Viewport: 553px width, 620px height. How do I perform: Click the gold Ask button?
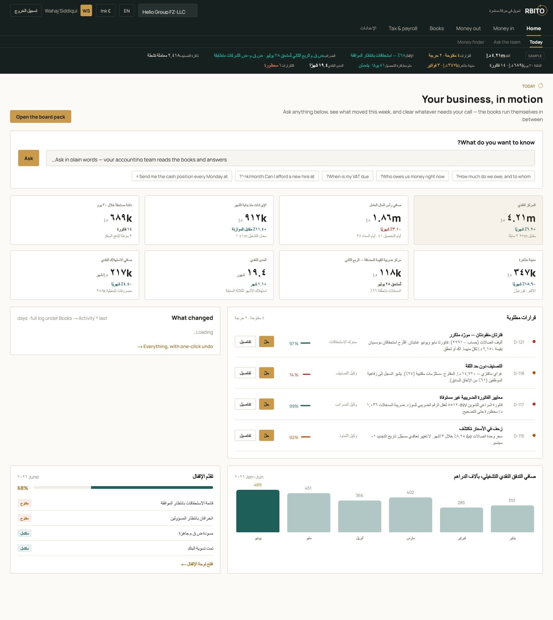29,158
